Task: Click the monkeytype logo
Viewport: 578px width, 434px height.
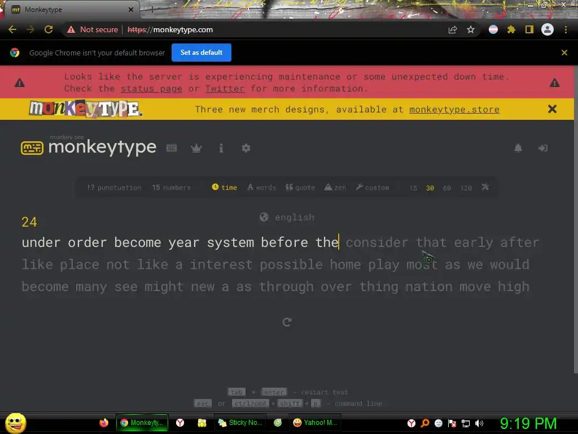Action: click(x=89, y=147)
